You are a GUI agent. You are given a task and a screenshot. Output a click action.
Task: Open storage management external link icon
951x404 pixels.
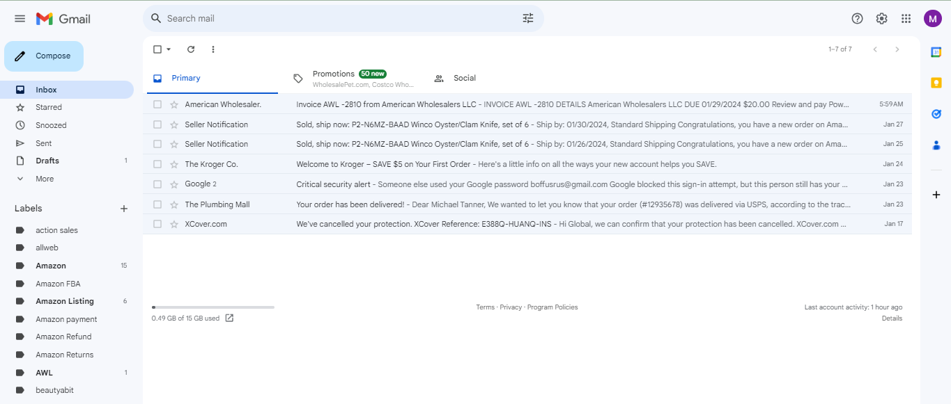[229, 318]
